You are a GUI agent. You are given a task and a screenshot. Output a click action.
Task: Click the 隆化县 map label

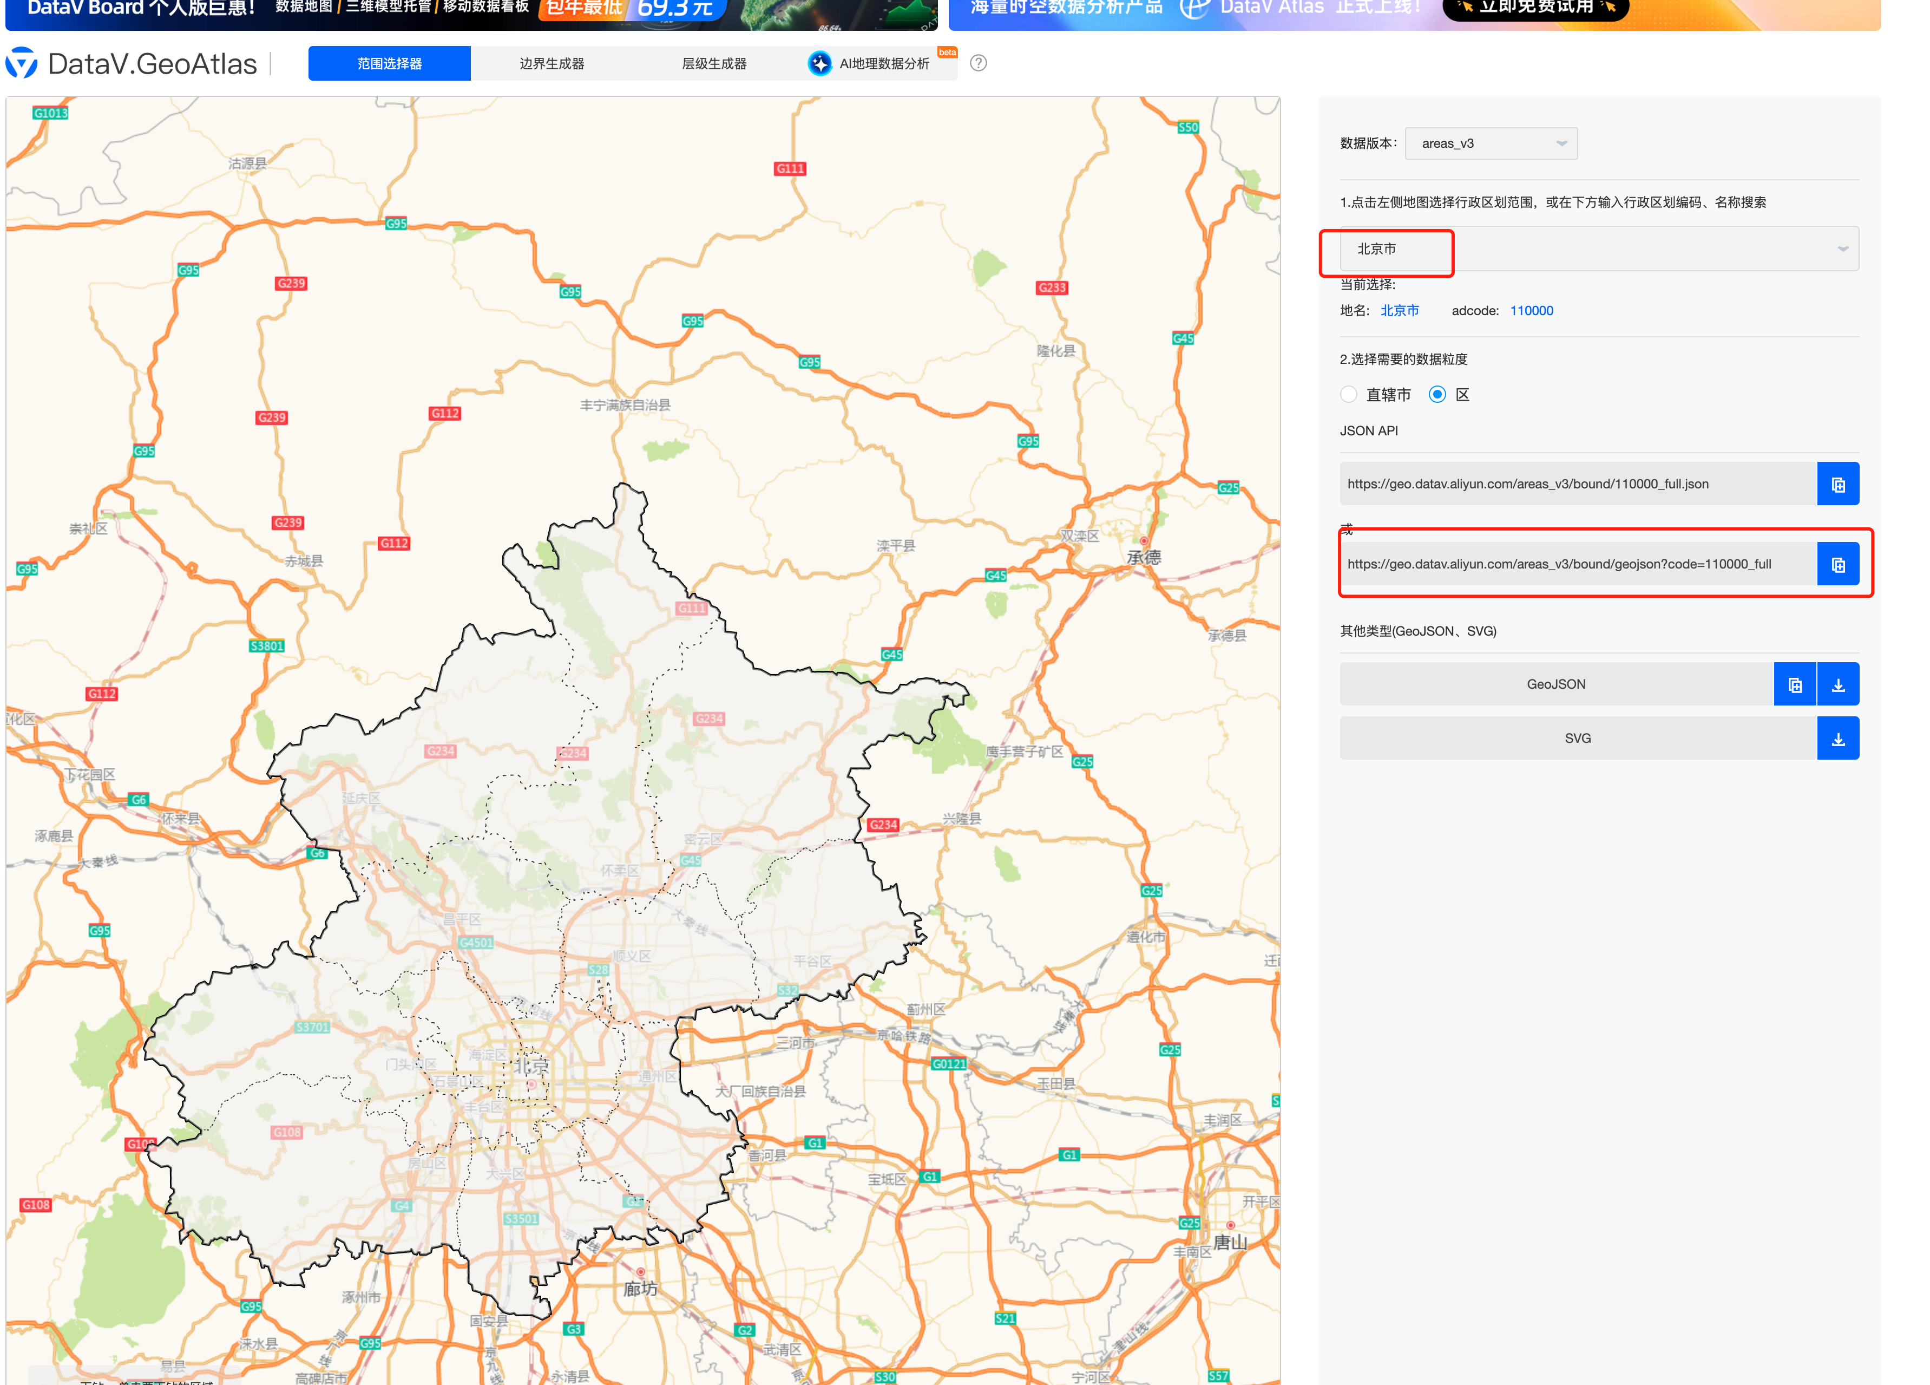[x=1056, y=351]
